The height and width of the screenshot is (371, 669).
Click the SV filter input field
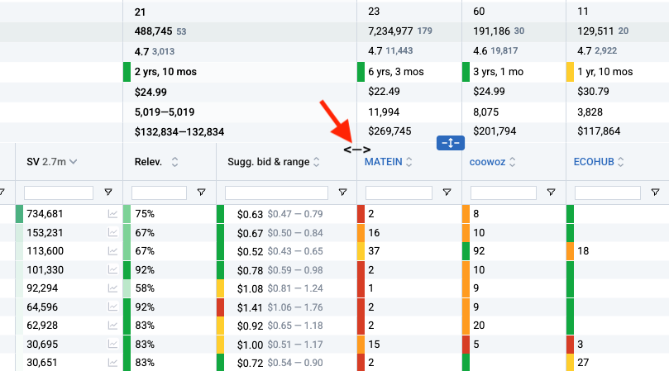[x=59, y=193]
